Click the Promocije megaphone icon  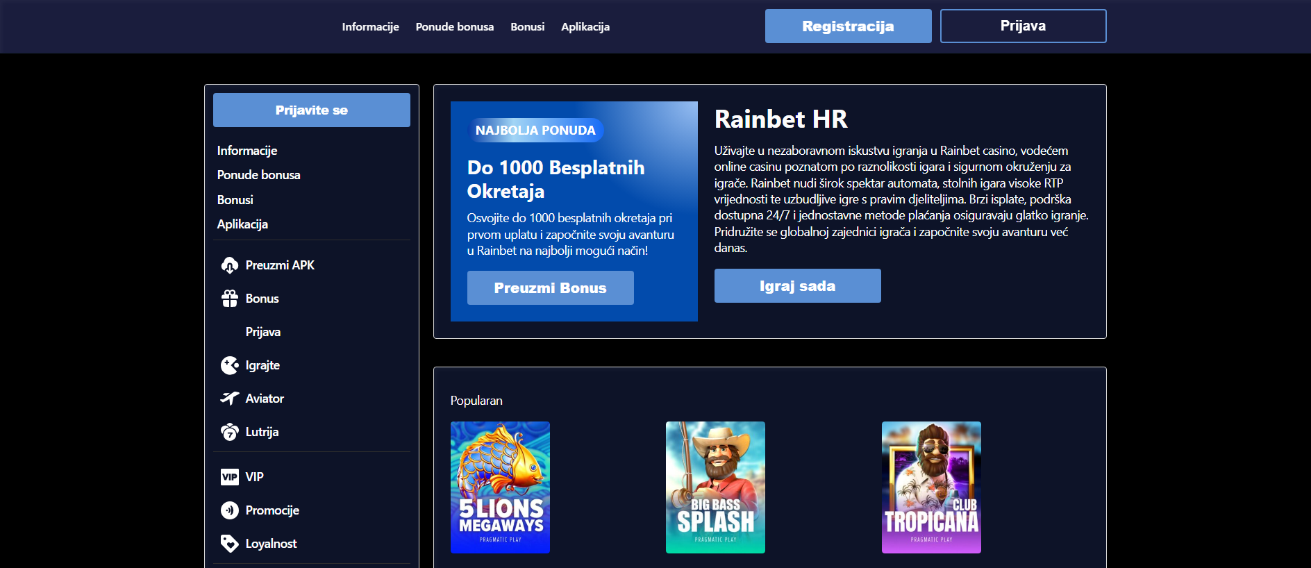coord(230,510)
